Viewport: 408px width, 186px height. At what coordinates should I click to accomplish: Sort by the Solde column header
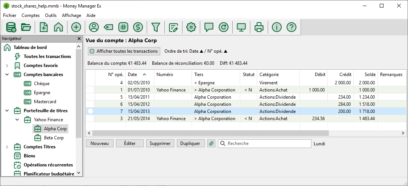click(365, 75)
